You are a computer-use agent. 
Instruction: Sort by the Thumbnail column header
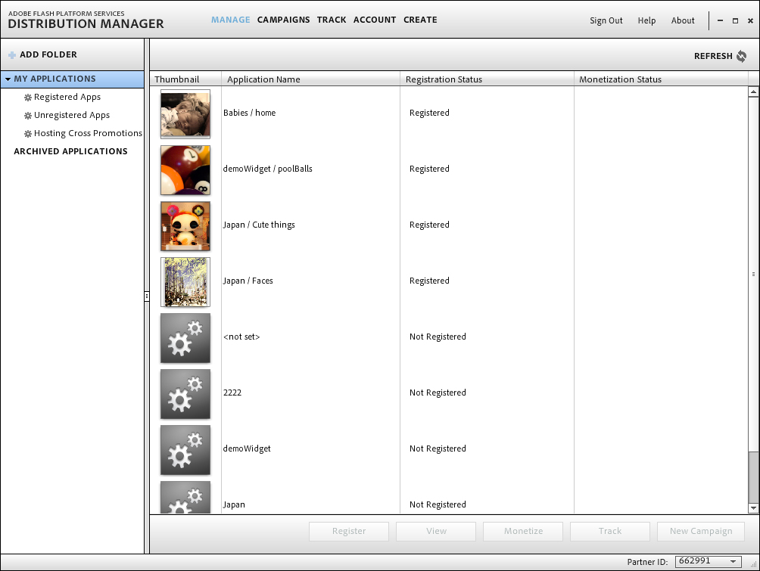click(185, 79)
